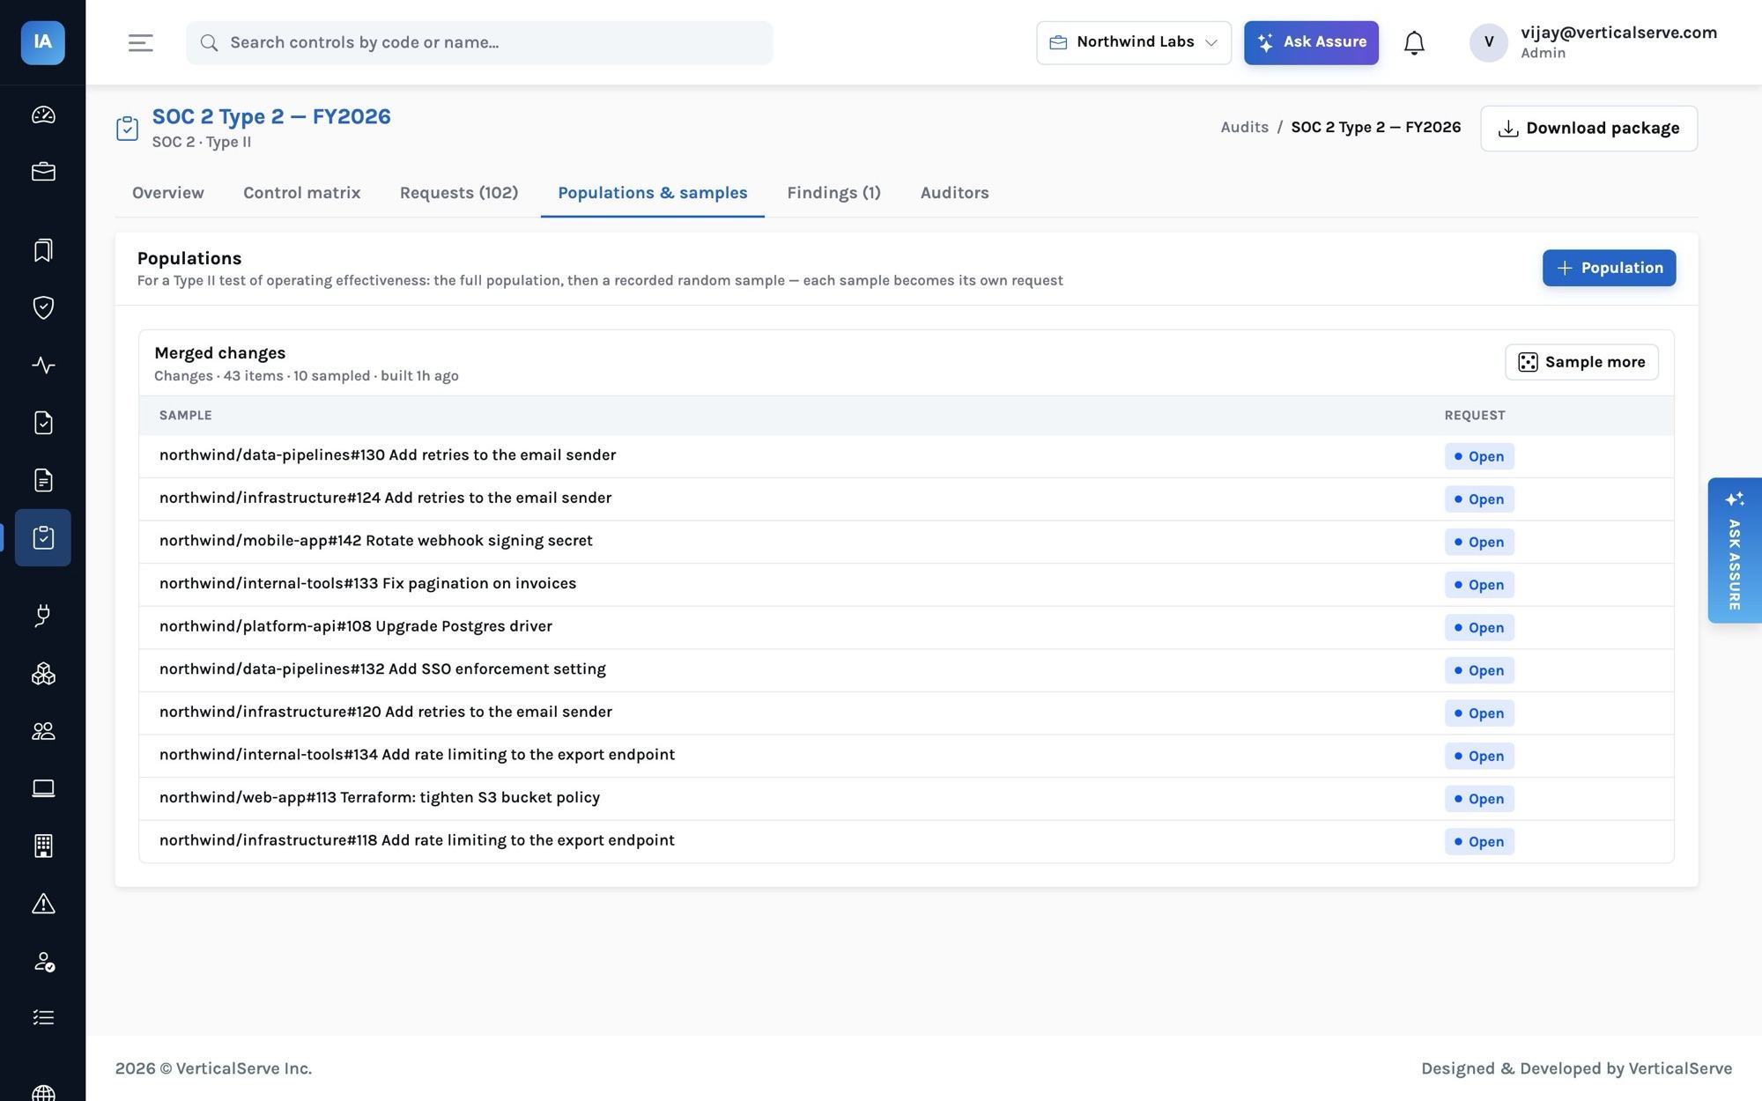Screen dimensions: 1762x1101
Task: Click the Ask Assure header button
Action: coord(1311,42)
